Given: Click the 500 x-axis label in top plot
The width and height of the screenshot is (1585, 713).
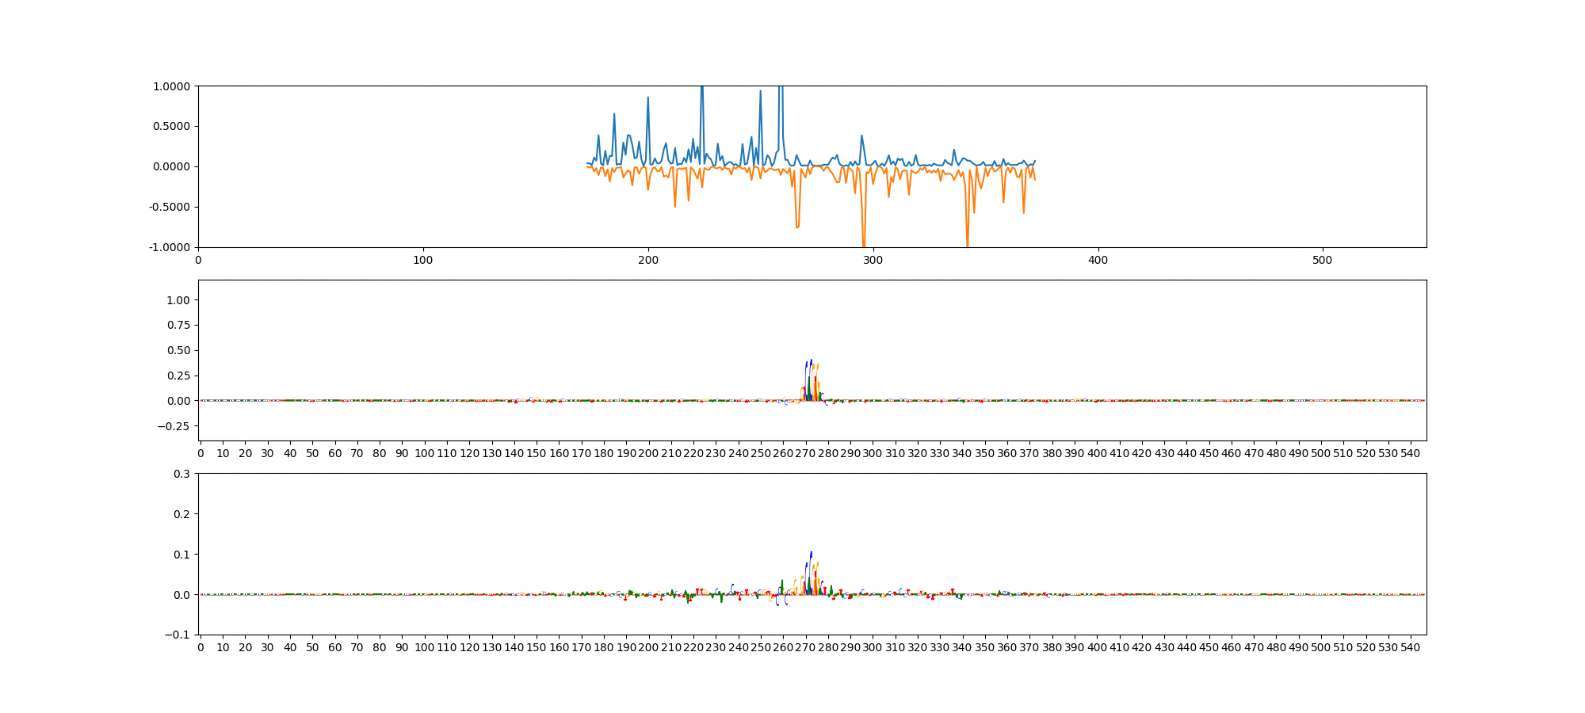Looking at the screenshot, I should (1322, 260).
